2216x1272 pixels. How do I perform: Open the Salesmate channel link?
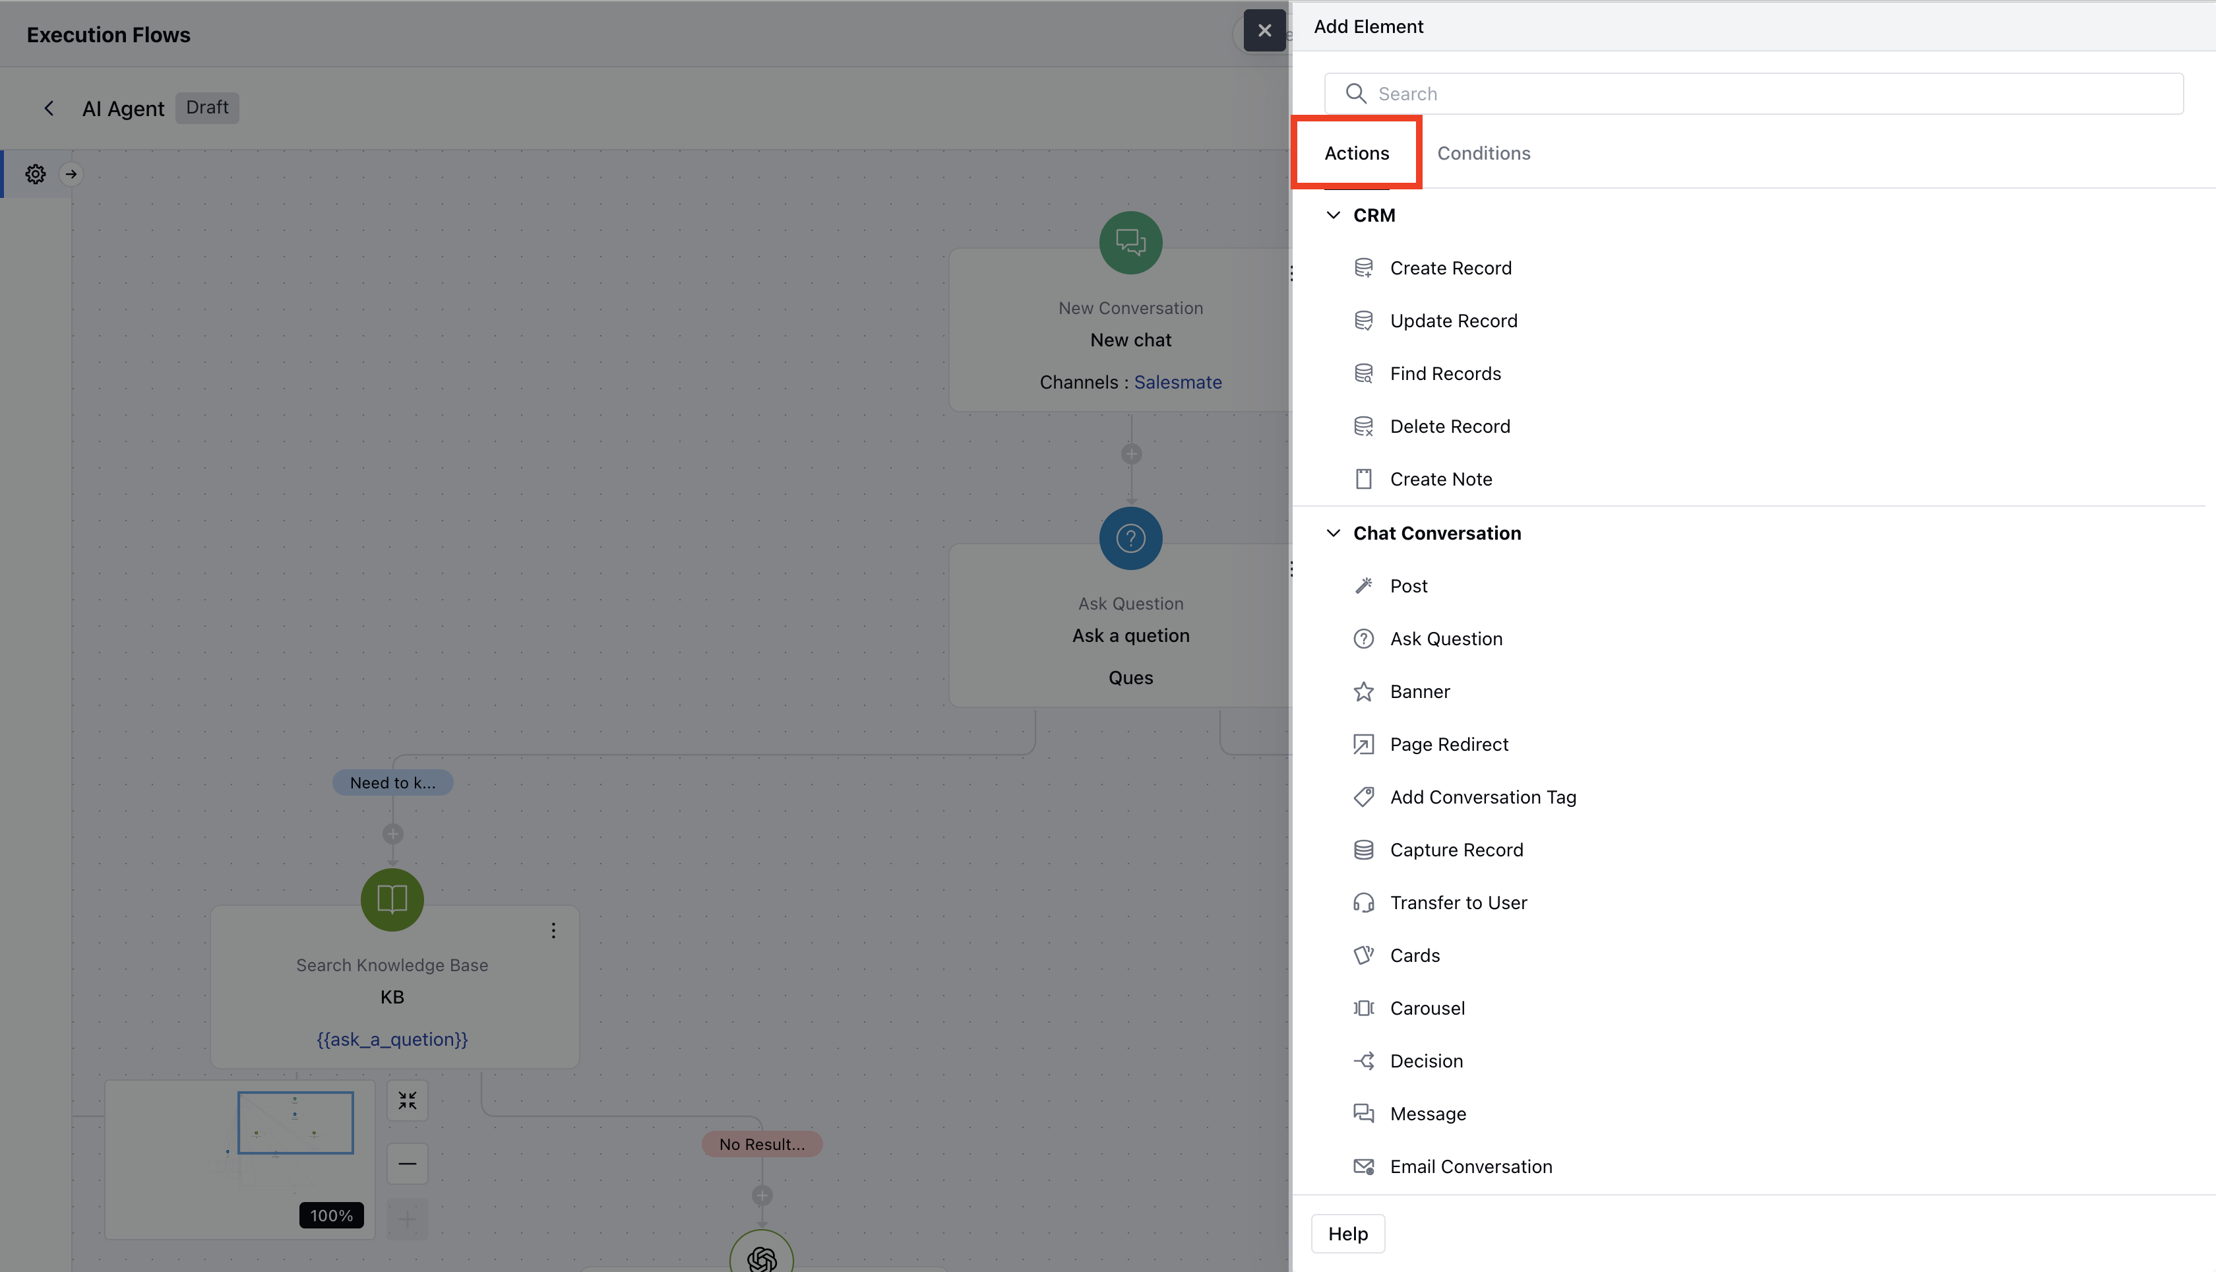(1177, 382)
